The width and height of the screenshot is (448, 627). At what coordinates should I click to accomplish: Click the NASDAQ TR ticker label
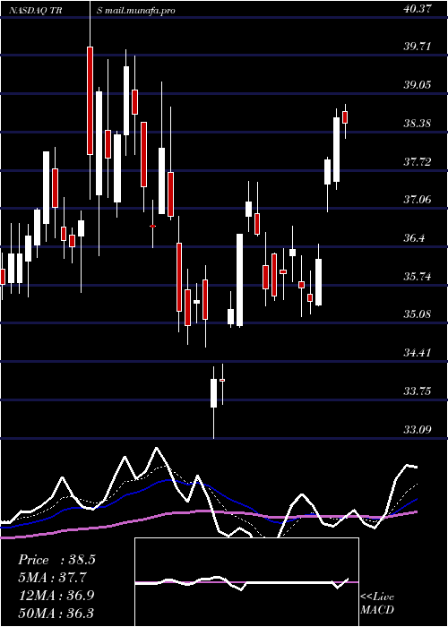[34, 11]
